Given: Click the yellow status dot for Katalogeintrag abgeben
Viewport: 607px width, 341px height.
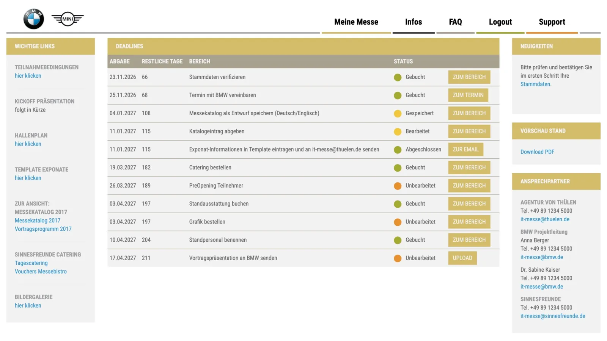Looking at the screenshot, I should [398, 132].
